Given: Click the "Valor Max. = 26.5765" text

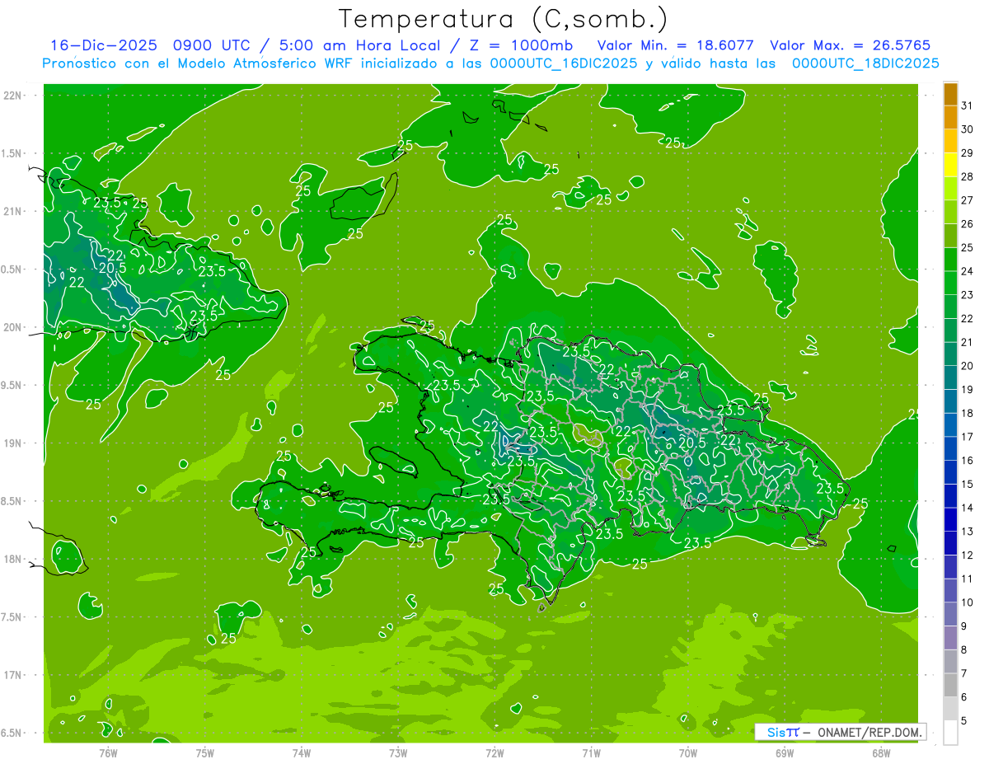Looking at the screenshot, I should 850,45.
